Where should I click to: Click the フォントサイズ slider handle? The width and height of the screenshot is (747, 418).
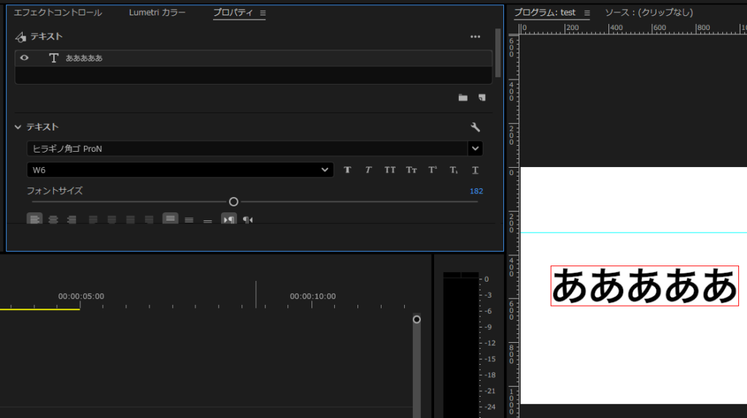[x=233, y=202]
